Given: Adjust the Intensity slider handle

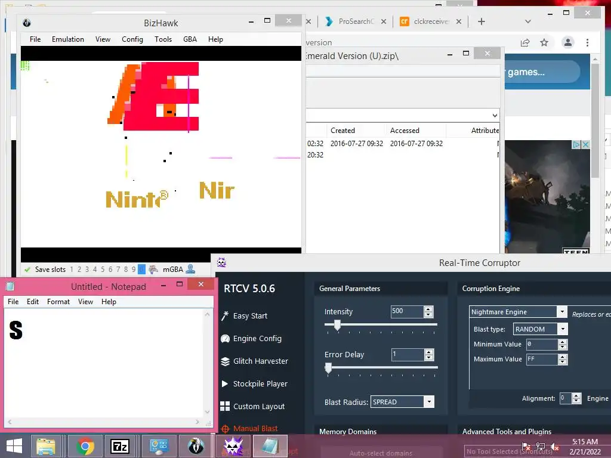Looking at the screenshot, I should (x=338, y=325).
